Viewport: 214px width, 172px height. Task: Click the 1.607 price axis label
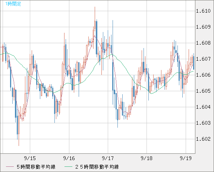tap(203, 59)
